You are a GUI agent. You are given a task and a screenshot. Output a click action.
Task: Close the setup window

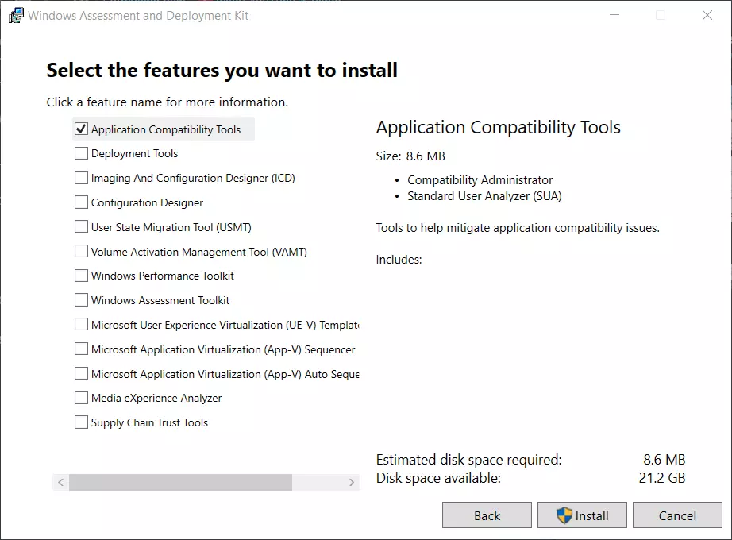click(707, 16)
